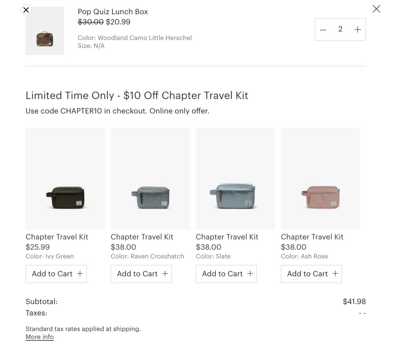Viewport: 396px width, 354px height.
Task: View the Ivy Green travel kit photo
Action: click(65, 178)
